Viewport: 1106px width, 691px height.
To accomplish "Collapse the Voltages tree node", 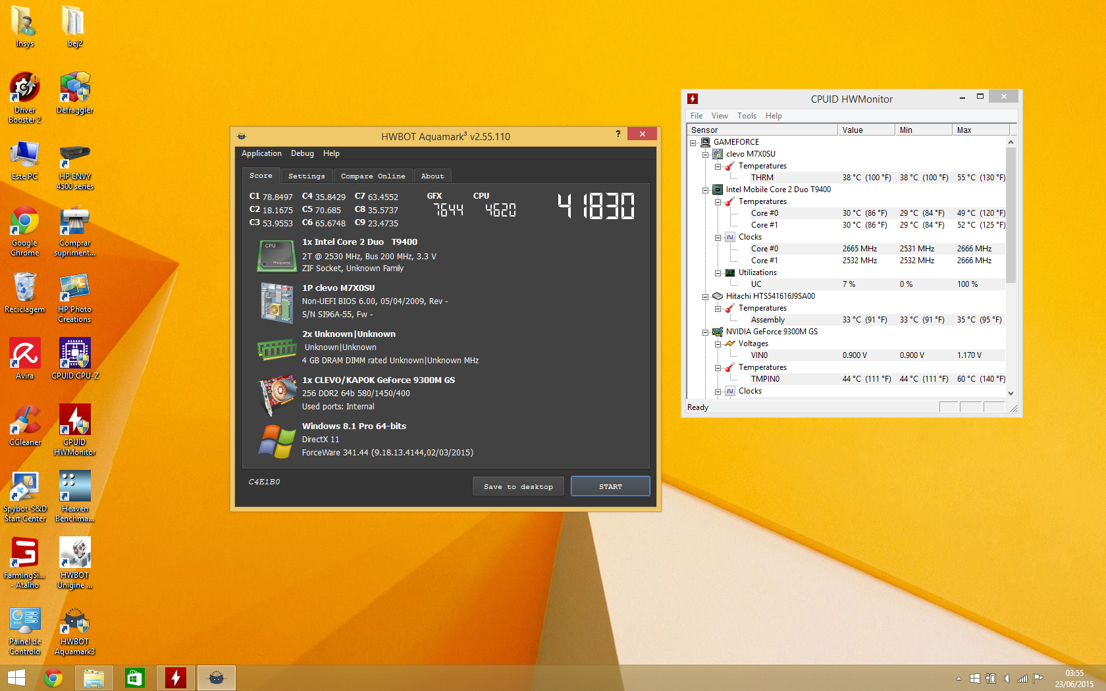I will (x=718, y=344).
